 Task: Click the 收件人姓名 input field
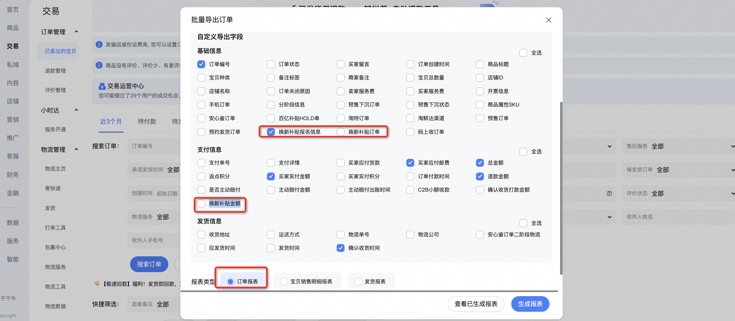(x=678, y=217)
